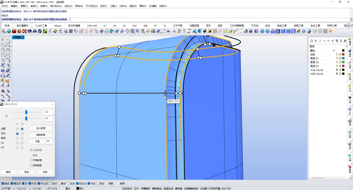Enable the 平面断面 checkbox

31,160
